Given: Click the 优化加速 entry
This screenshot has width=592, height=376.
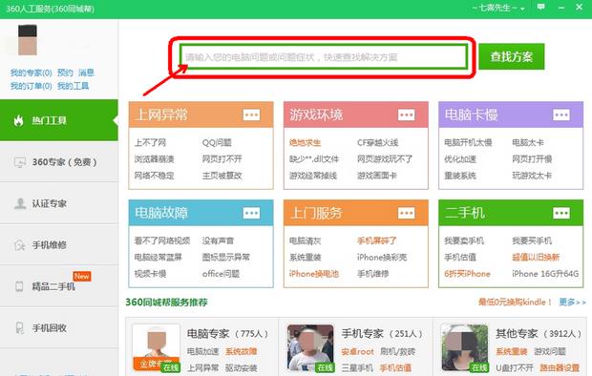Looking at the screenshot, I should click(460, 159).
